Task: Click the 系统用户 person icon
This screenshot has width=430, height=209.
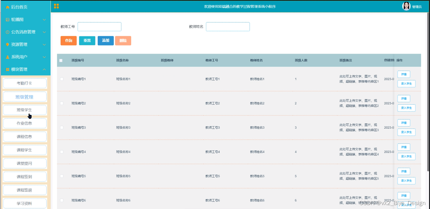Action: 8,57
